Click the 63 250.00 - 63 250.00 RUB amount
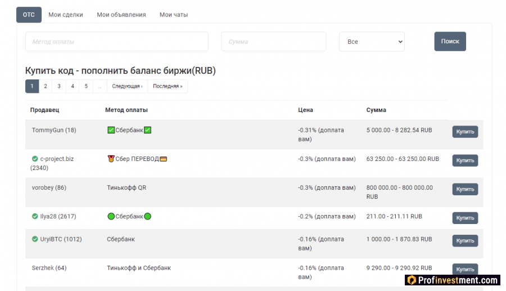 pyautogui.click(x=403, y=159)
